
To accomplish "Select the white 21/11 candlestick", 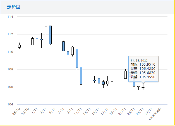I will coord(125,75).
